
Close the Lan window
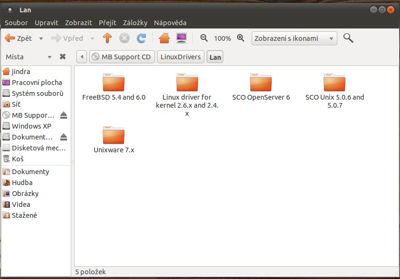click(391, 9)
